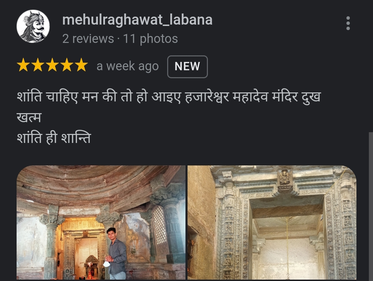
Task: Click the "a week ago" timestamp
Action: pos(127,66)
